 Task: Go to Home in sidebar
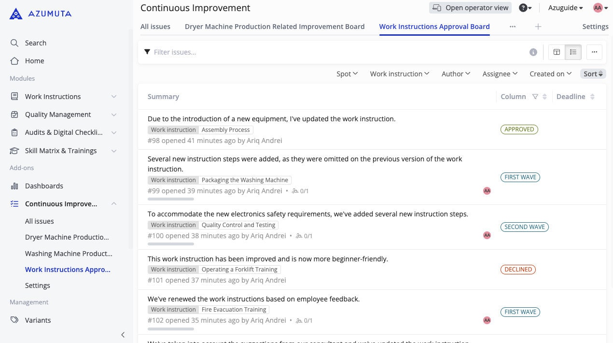coord(34,61)
